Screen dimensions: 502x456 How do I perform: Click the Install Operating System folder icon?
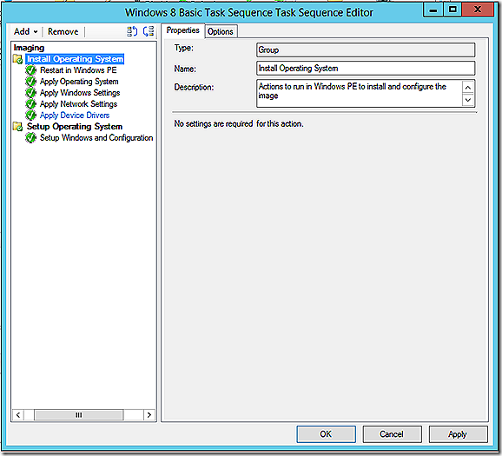pyautogui.click(x=18, y=59)
